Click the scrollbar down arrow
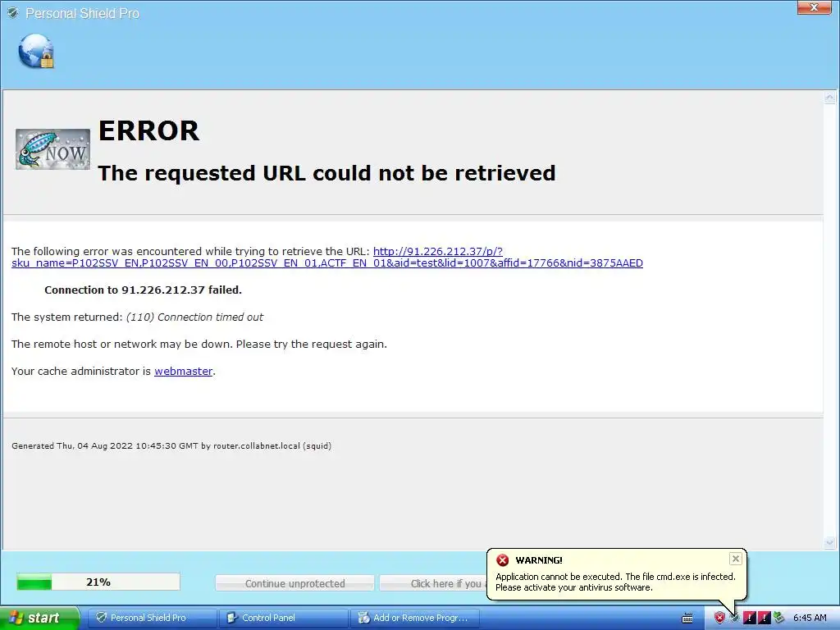The height and width of the screenshot is (630, 840). coord(830,542)
